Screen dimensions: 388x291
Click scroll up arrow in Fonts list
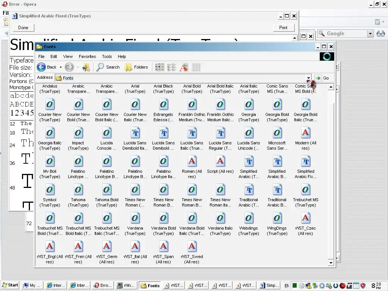pos(331,87)
